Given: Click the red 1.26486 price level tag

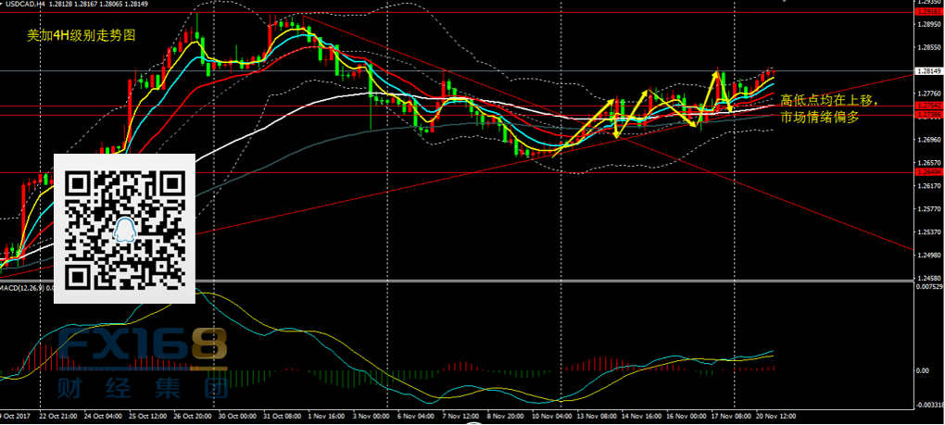Looking at the screenshot, I should pos(928,172).
